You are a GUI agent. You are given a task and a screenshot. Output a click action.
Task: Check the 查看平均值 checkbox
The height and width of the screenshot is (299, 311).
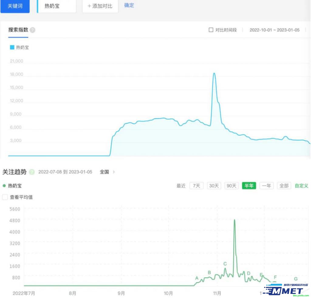pyautogui.click(x=5, y=197)
